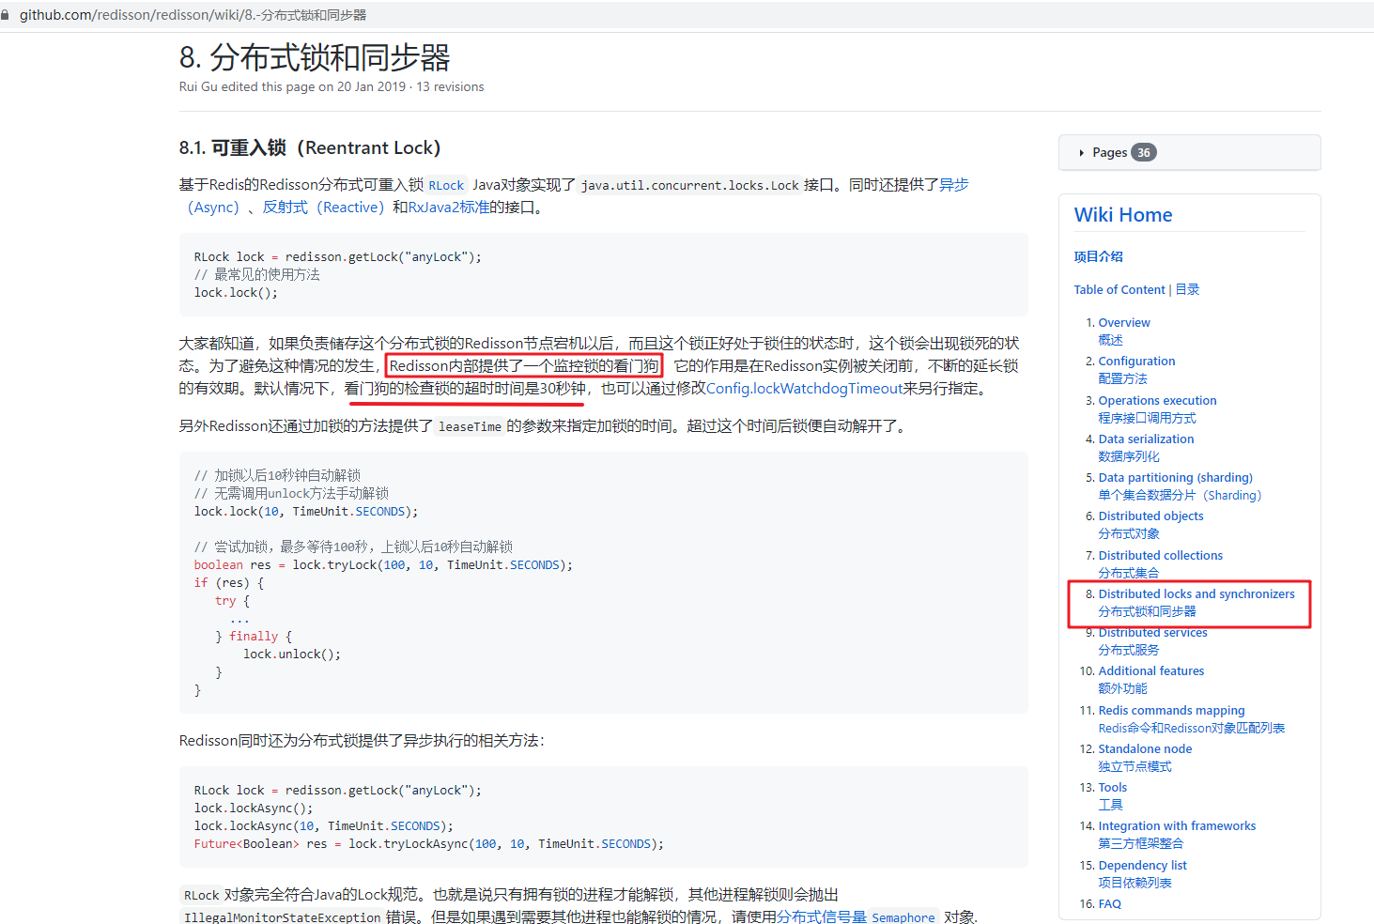Go to 6. Distributed objects page
Viewport: 1374px width, 924px height.
point(1150,516)
